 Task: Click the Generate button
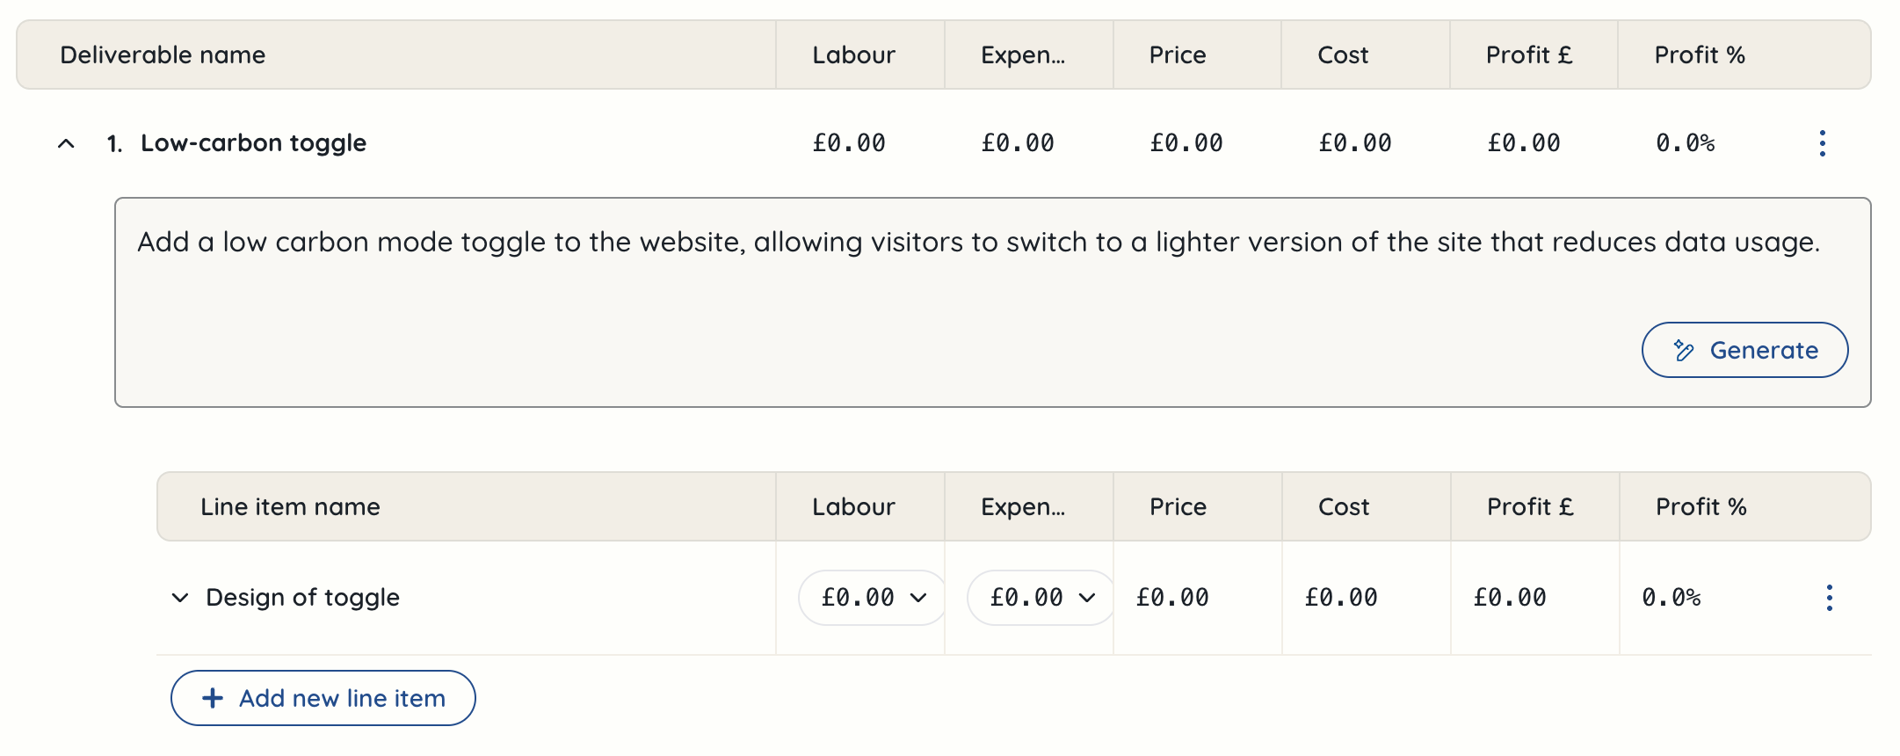(1744, 350)
